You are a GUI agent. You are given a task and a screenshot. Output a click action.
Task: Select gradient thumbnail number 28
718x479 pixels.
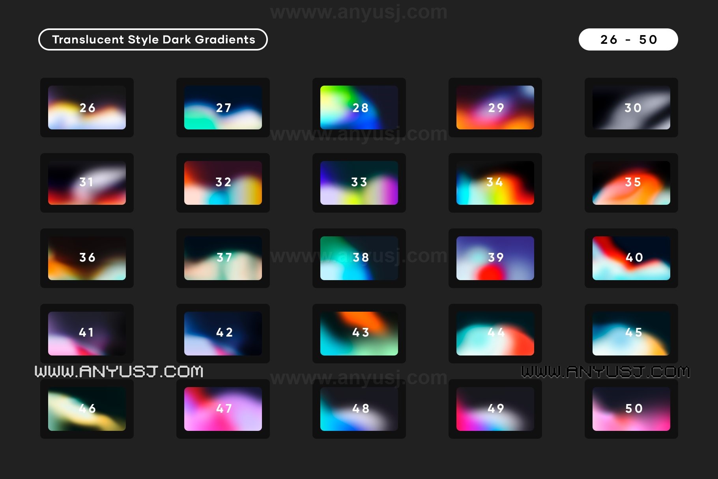click(359, 107)
